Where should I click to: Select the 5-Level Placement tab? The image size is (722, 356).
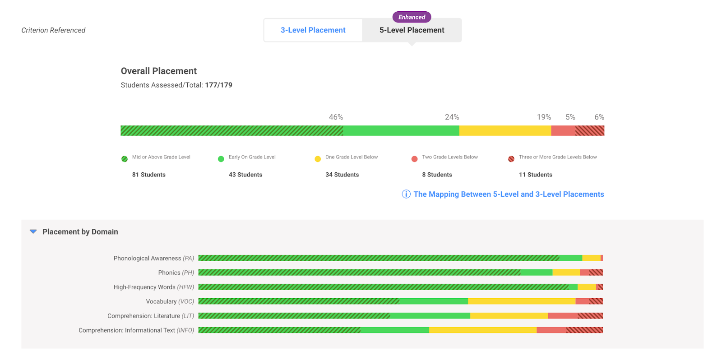tap(412, 30)
